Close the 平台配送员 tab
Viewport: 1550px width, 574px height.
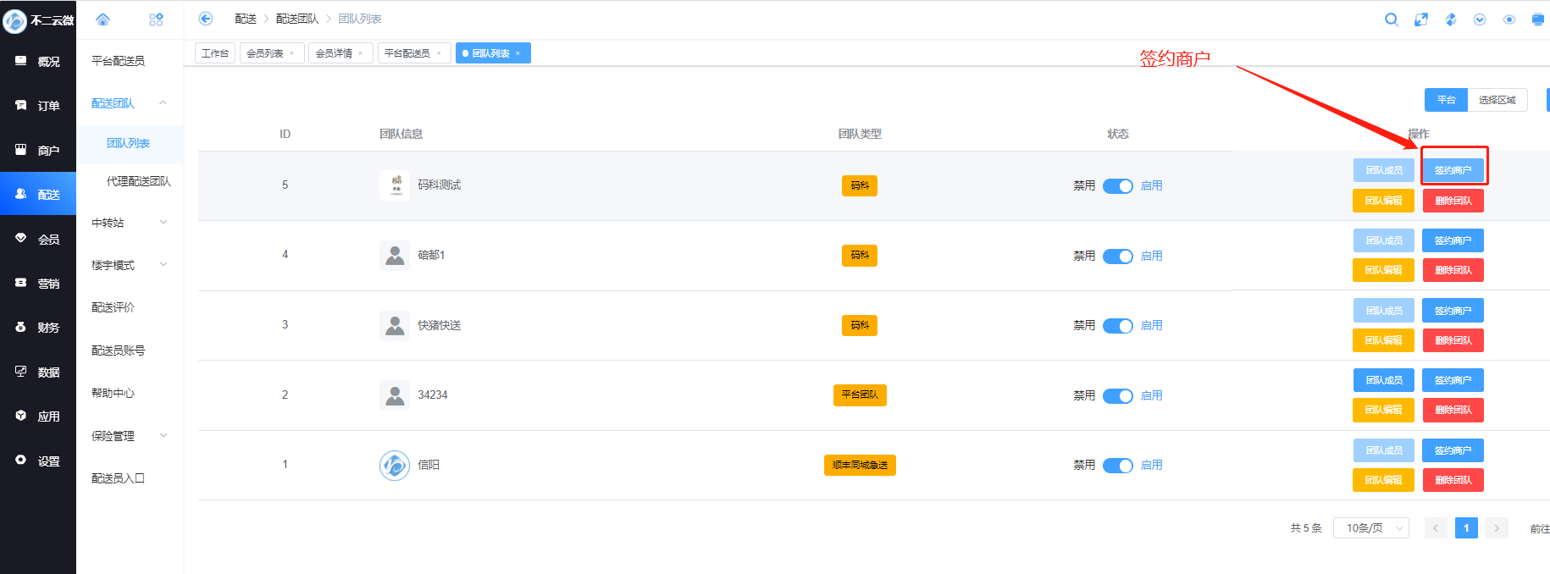pyautogui.click(x=439, y=53)
